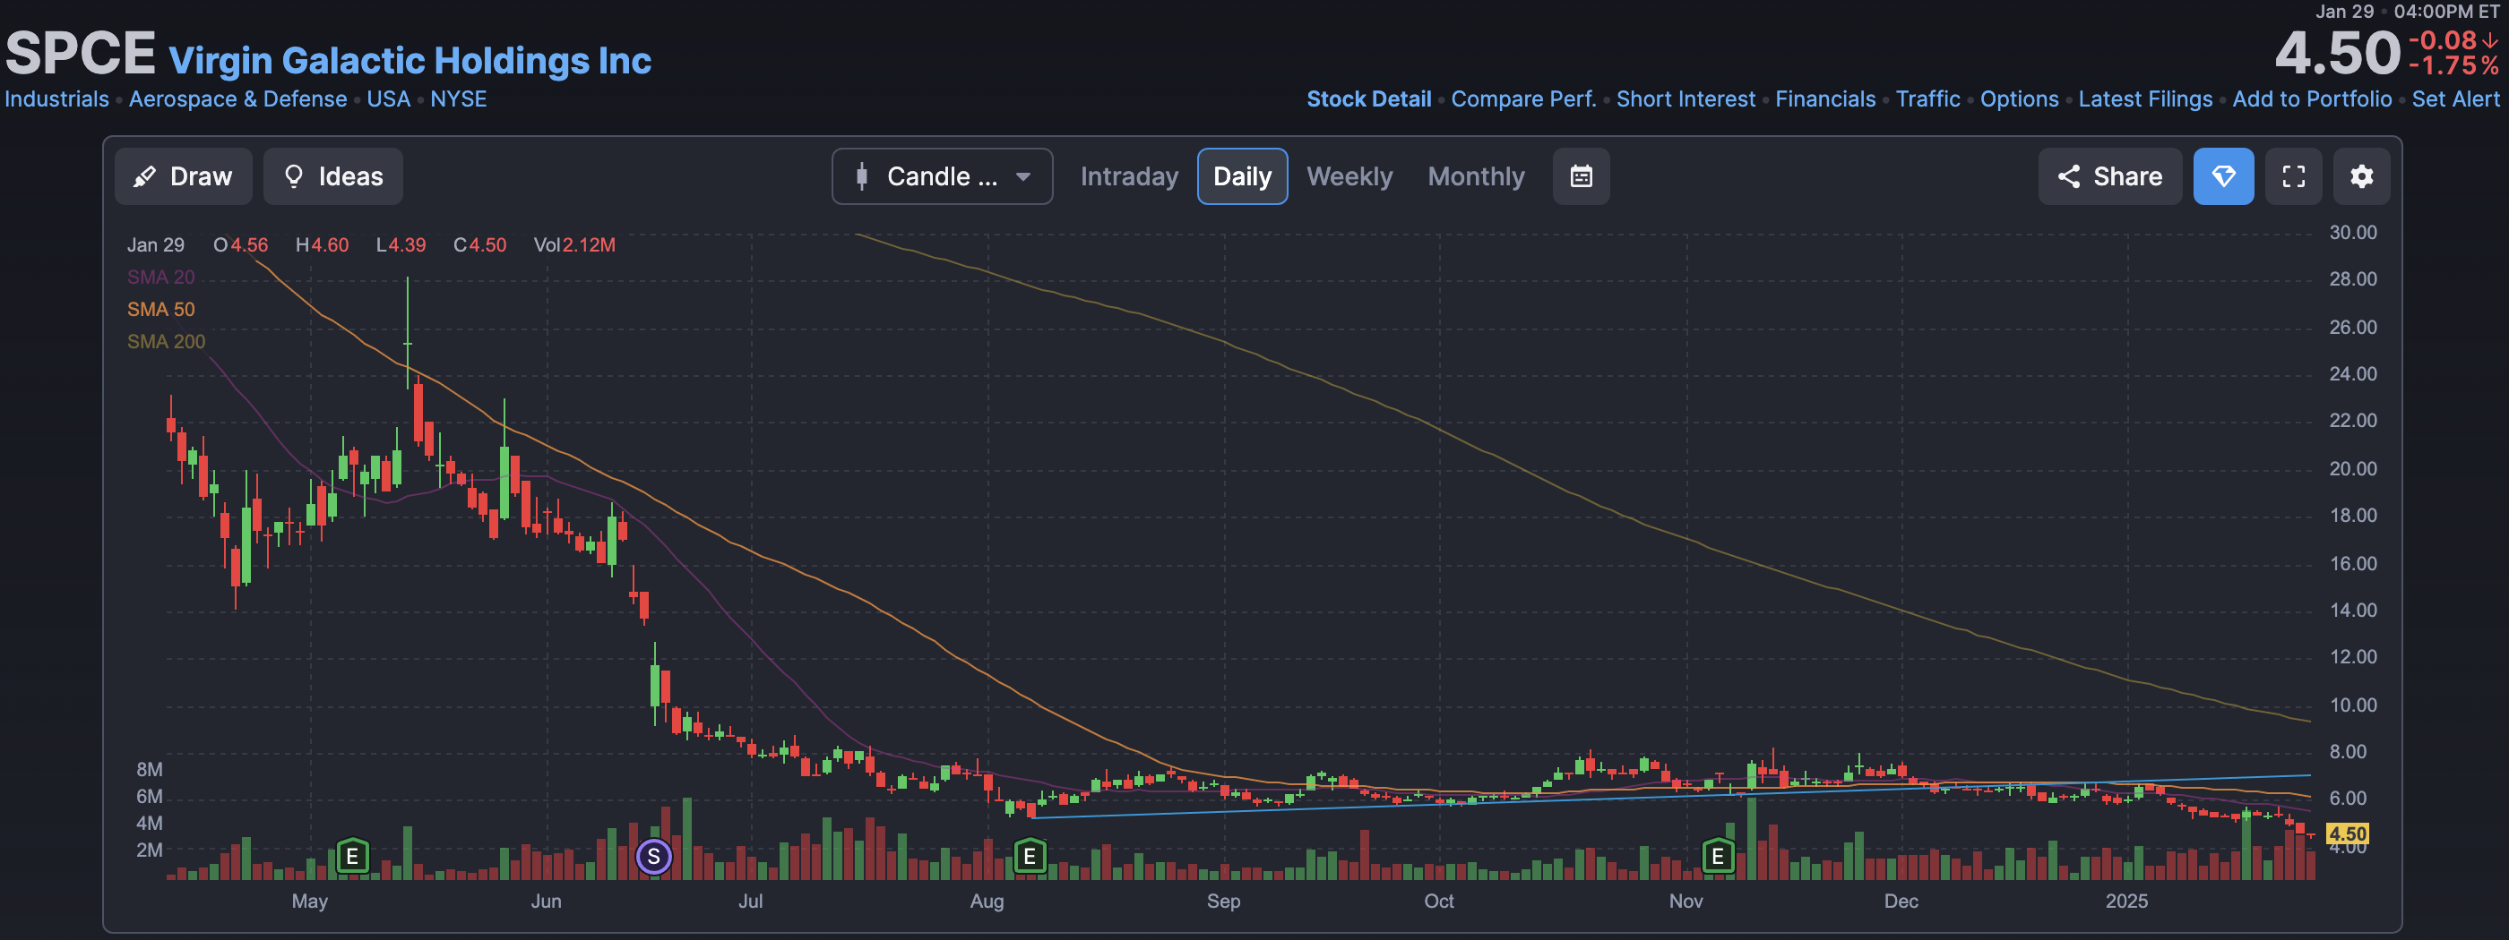Select the Daily timeframe tab
This screenshot has height=940, width=2509.
[1242, 176]
